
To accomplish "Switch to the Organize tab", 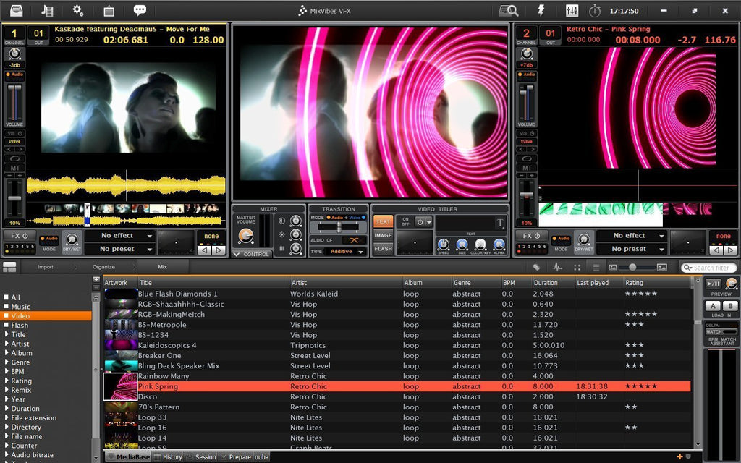I will click(103, 267).
